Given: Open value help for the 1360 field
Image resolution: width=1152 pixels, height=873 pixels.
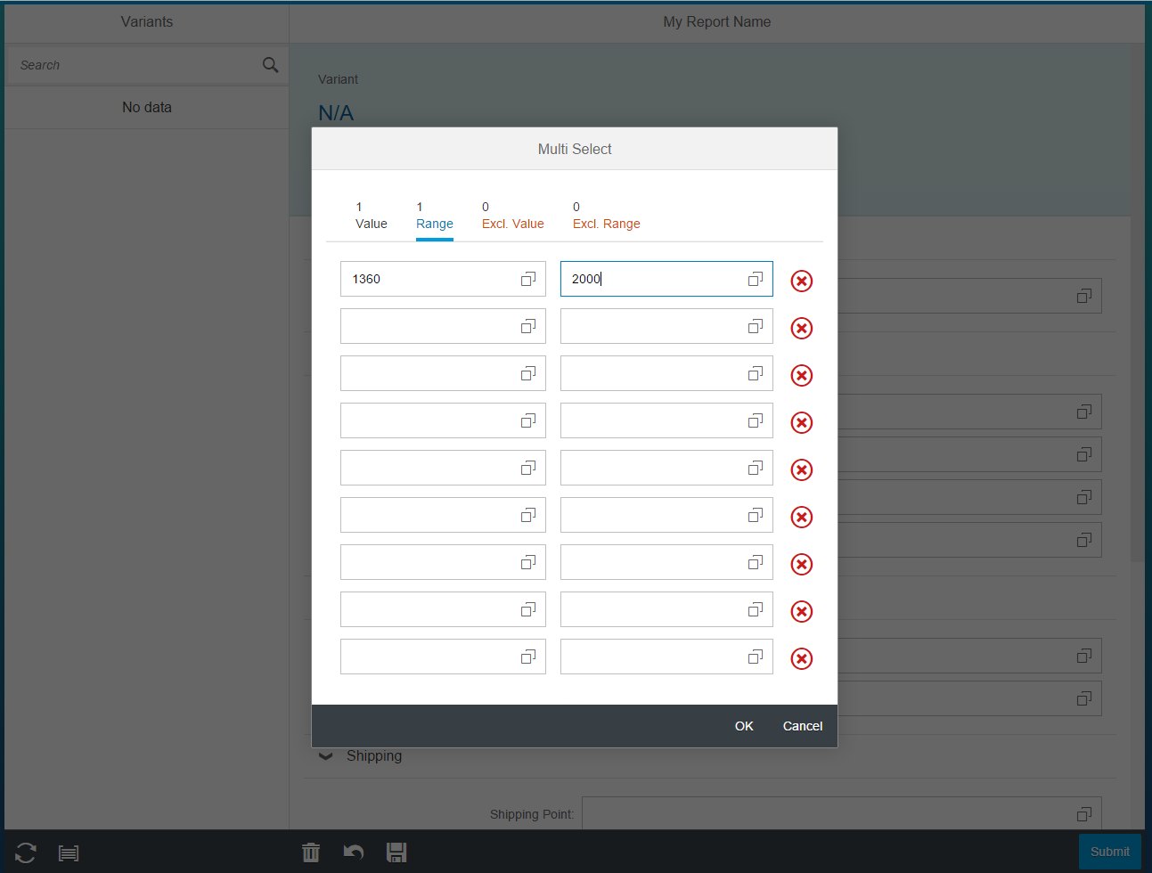Looking at the screenshot, I should 527,279.
